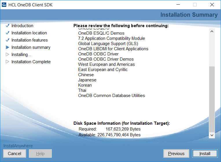The image size is (221, 162).
Task: Click the checkmark beside Installation features
Action: click(x=8, y=40)
